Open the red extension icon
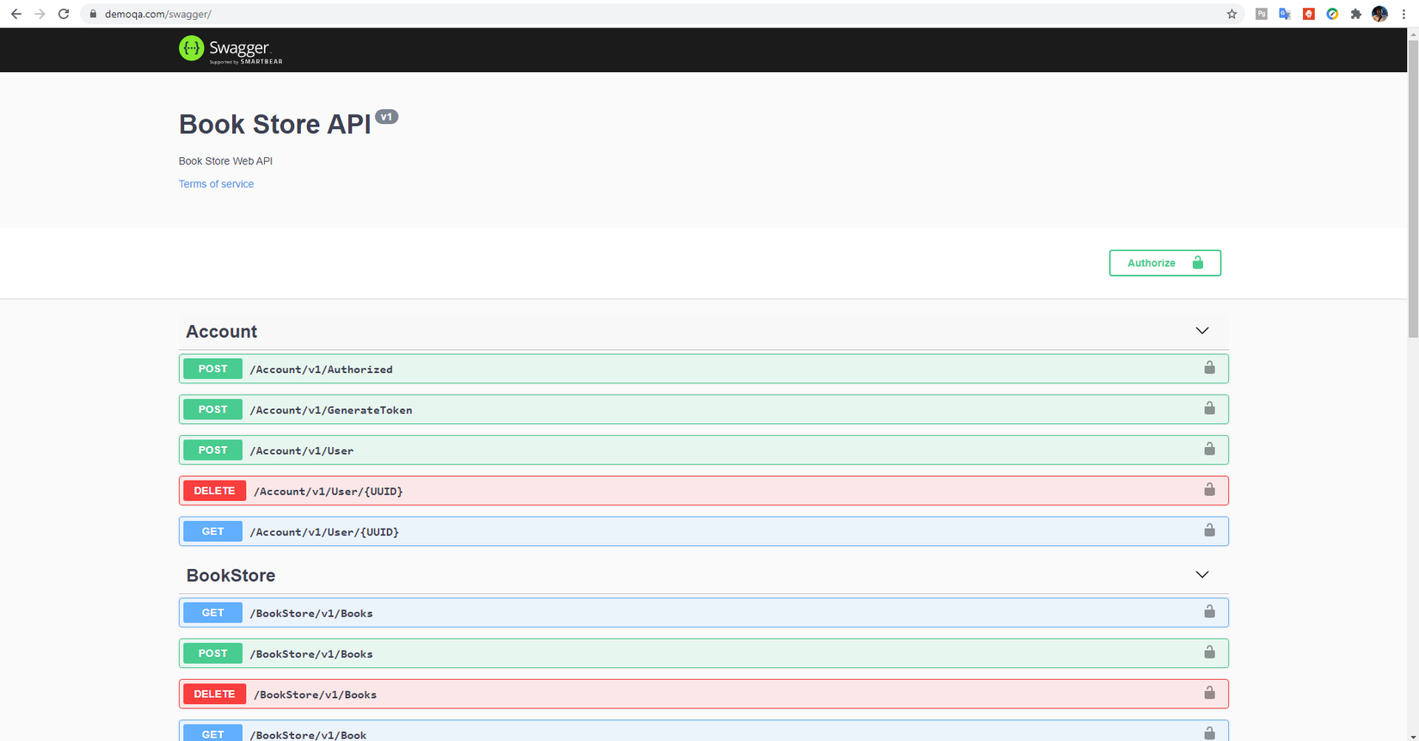The image size is (1419, 741). point(1309,14)
